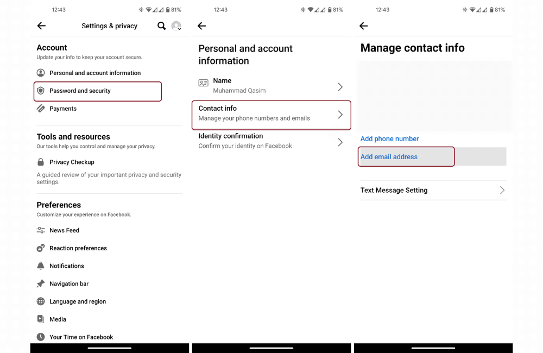543x353 pixels.
Task: Expand the Contact info chevron
Action: (340, 114)
